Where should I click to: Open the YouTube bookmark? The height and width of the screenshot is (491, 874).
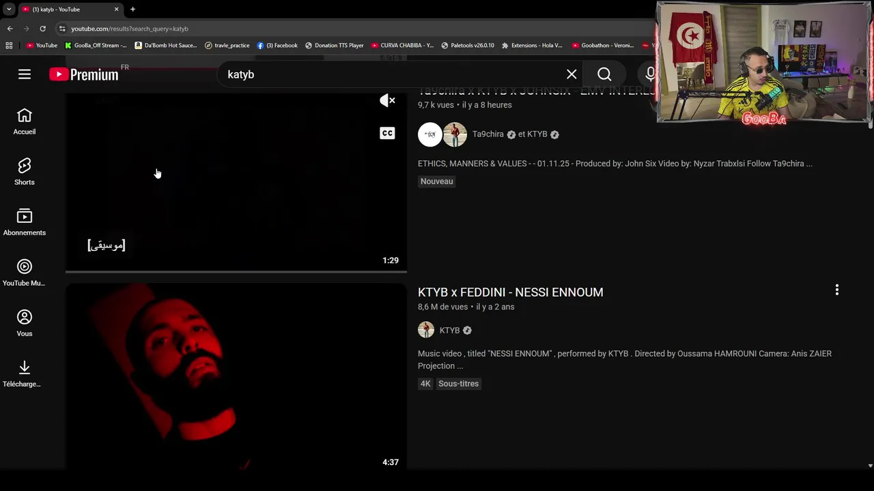[42, 46]
